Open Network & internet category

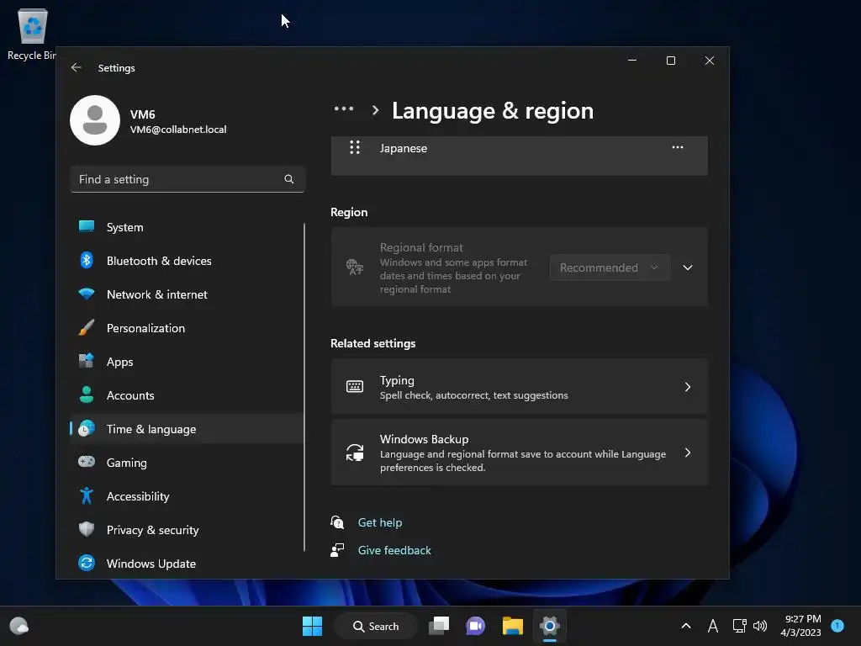(x=187, y=294)
